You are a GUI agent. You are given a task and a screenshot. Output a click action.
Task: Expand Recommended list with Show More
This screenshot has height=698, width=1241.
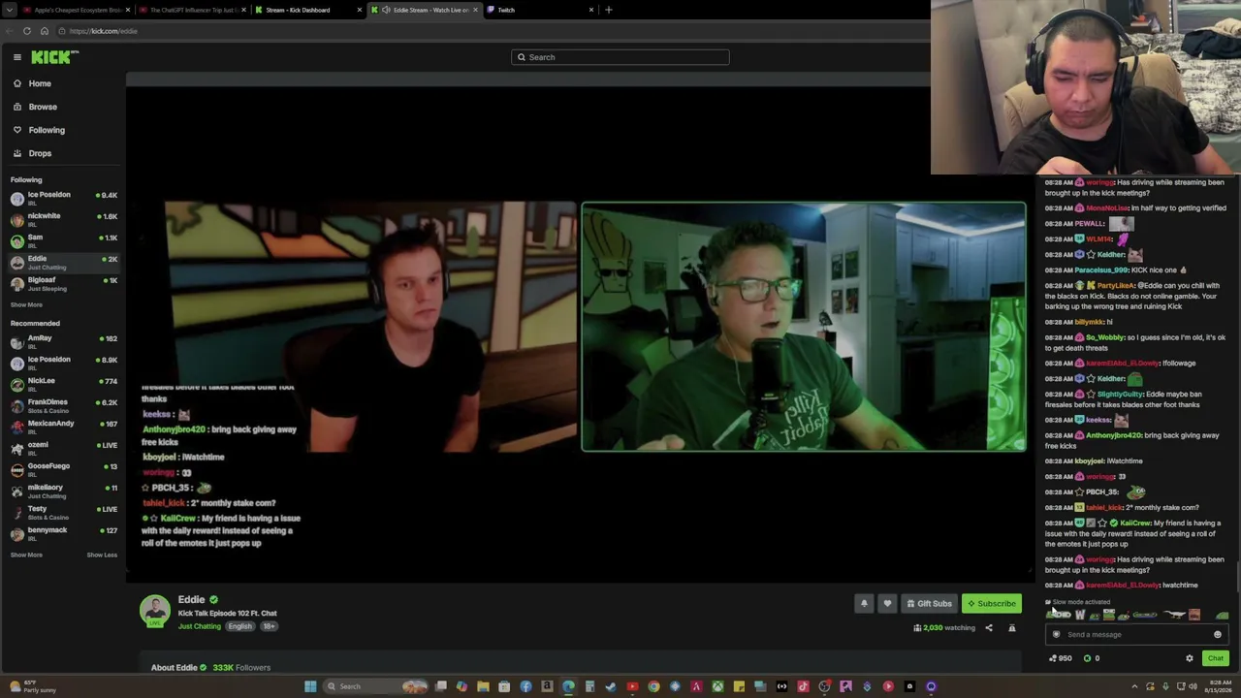(x=26, y=555)
